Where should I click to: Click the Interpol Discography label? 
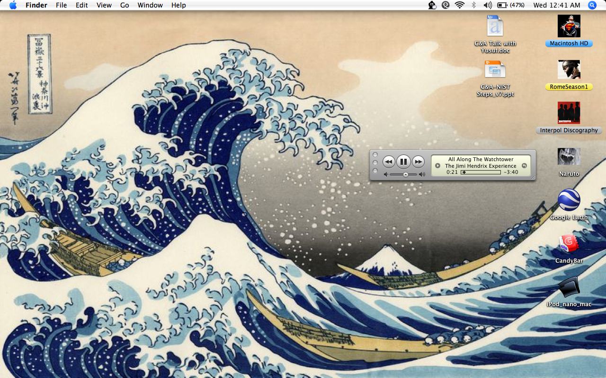pos(569,130)
